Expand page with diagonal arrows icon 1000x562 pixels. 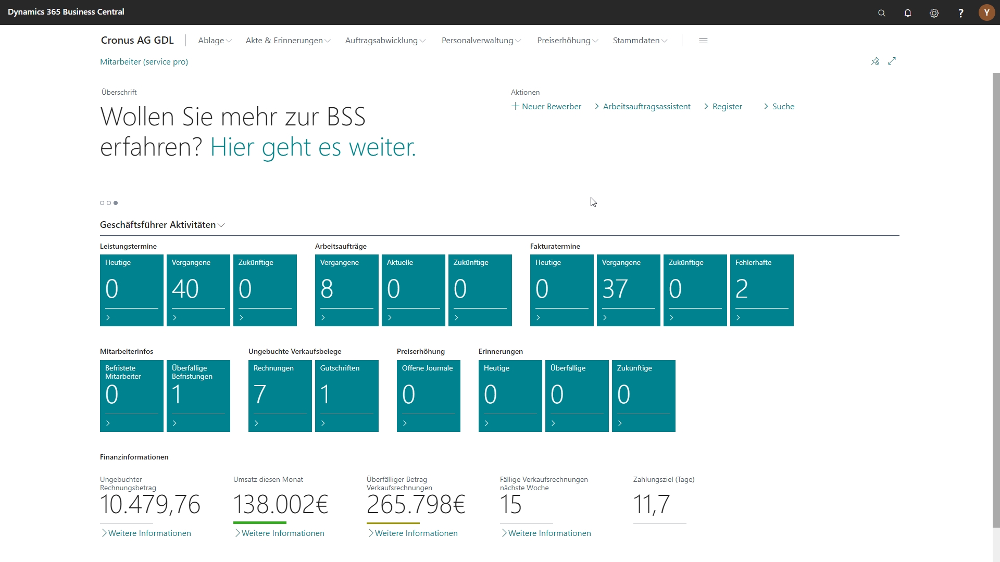click(892, 61)
